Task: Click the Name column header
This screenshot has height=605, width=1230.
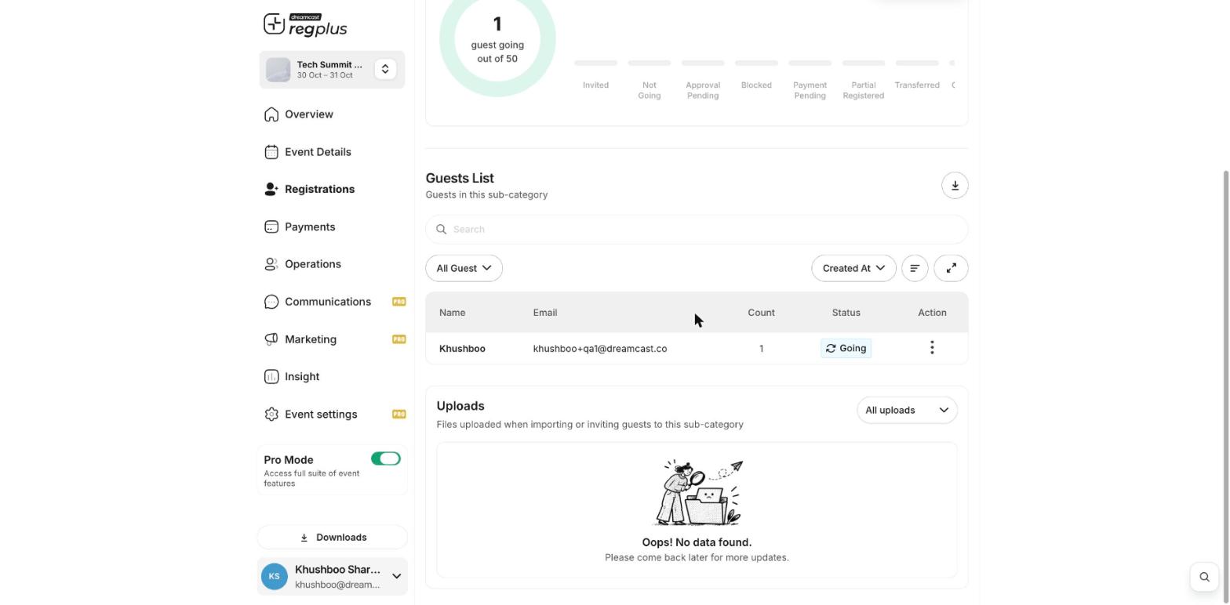Action: tap(453, 313)
